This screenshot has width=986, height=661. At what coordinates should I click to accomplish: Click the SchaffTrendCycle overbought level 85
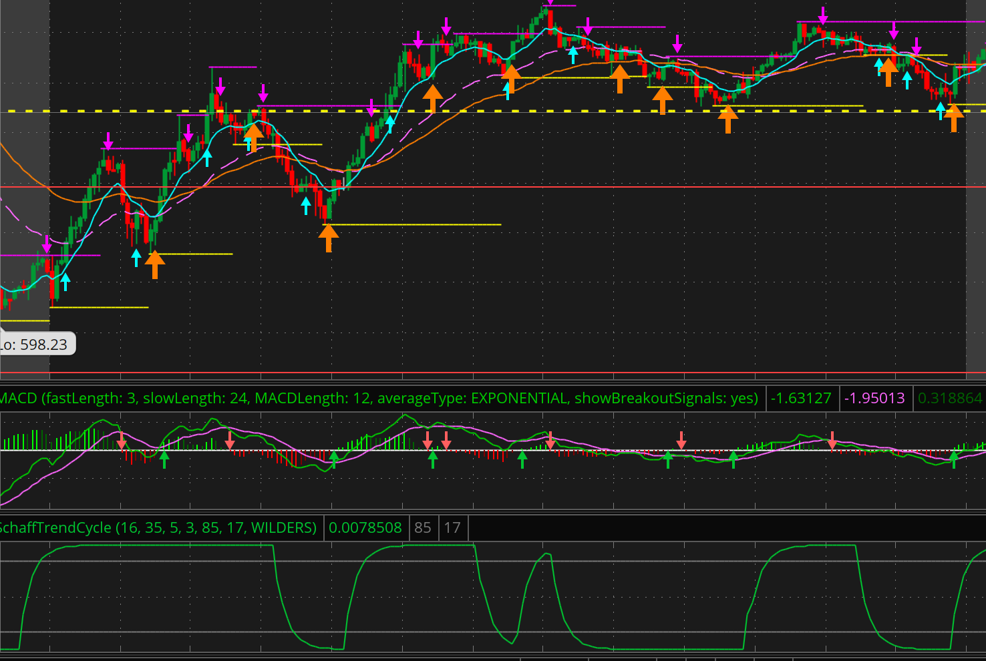[x=423, y=527]
